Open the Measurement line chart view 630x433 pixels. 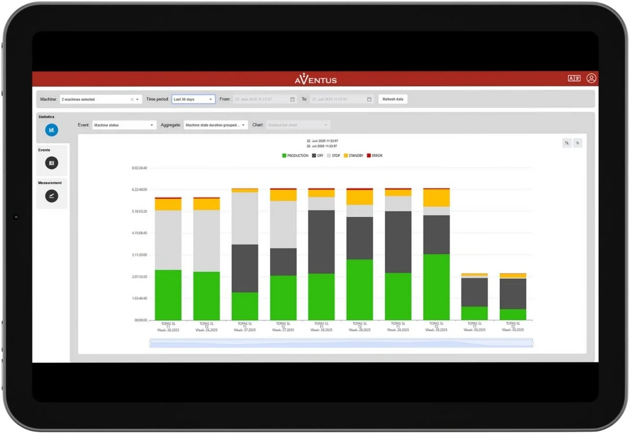(51, 196)
